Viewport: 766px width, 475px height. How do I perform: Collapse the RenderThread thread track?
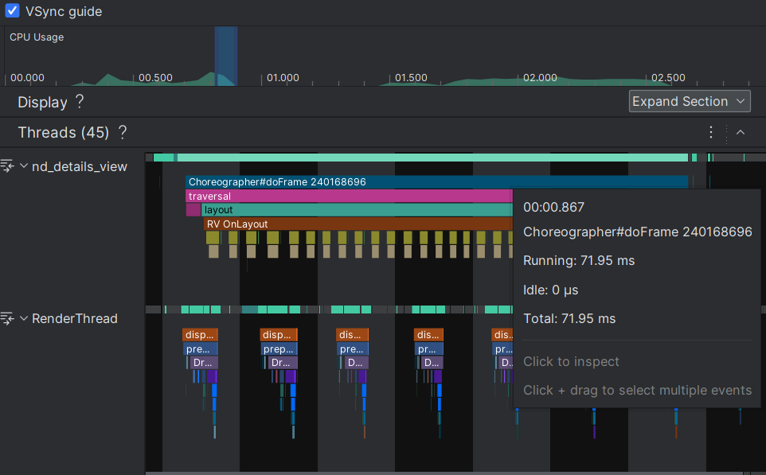pyautogui.click(x=22, y=318)
